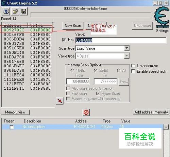170x157 pixels.
Task: Toggle Frozen checkbox for No description row
Action: [12, 127]
